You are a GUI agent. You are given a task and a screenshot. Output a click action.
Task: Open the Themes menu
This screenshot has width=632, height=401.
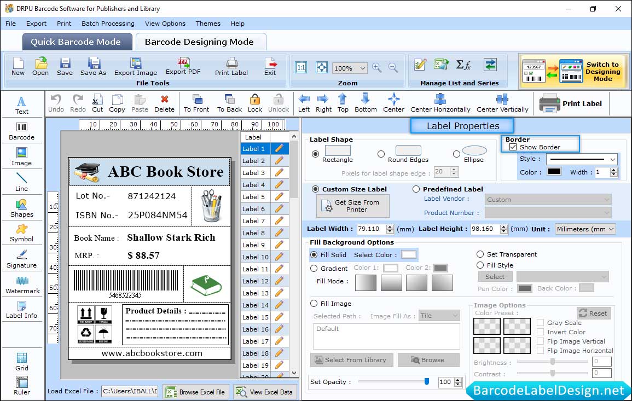pos(208,24)
